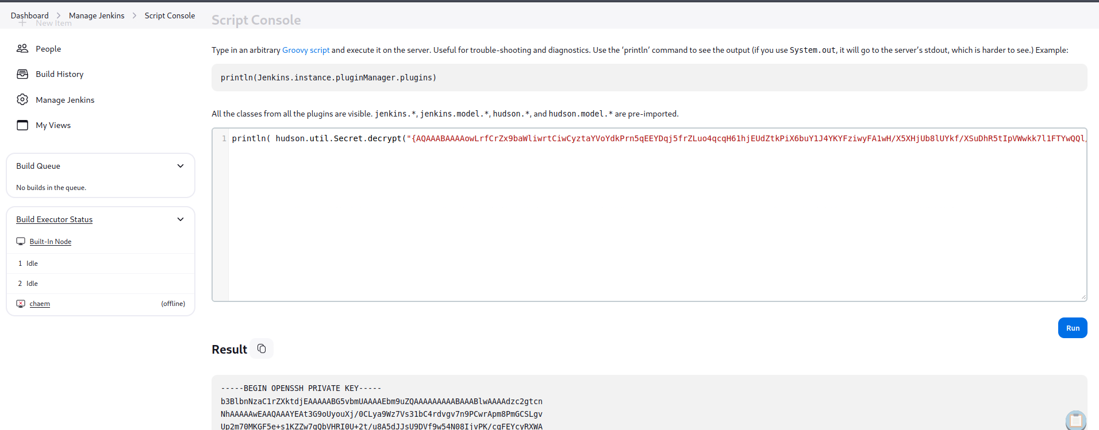Viewport: 1099px width, 430px height.
Task: Click the My Views window icon
Action: pyautogui.click(x=22, y=125)
